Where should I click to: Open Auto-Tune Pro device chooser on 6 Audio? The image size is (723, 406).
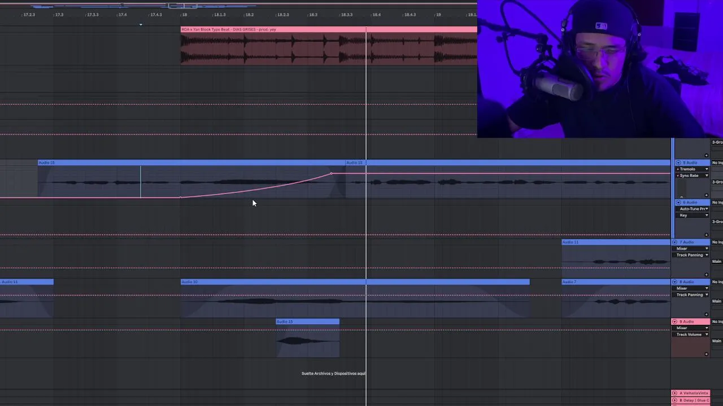click(692, 209)
